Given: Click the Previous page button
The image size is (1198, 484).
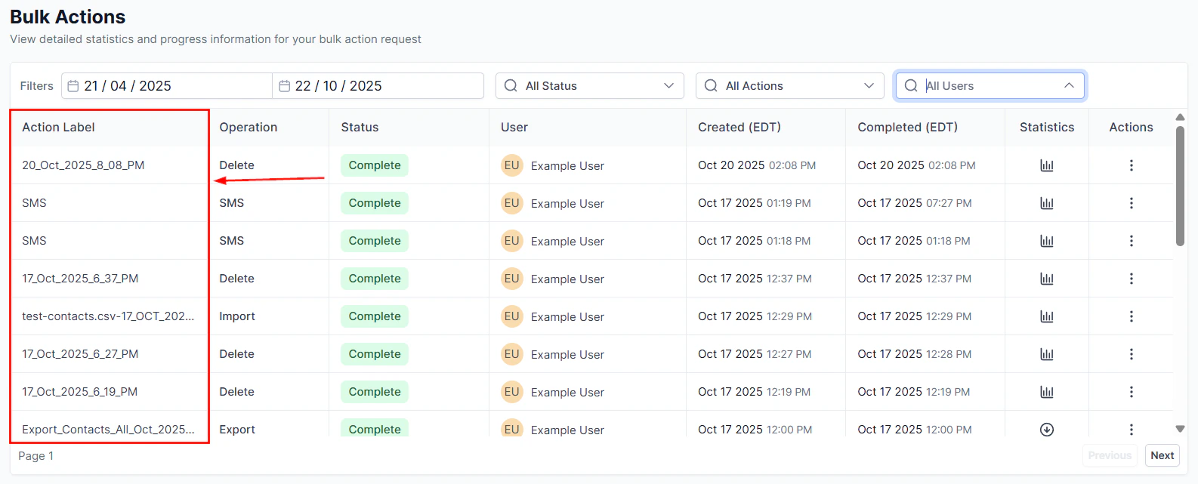Looking at the screenshot, I should click(x=1110, y=455).
